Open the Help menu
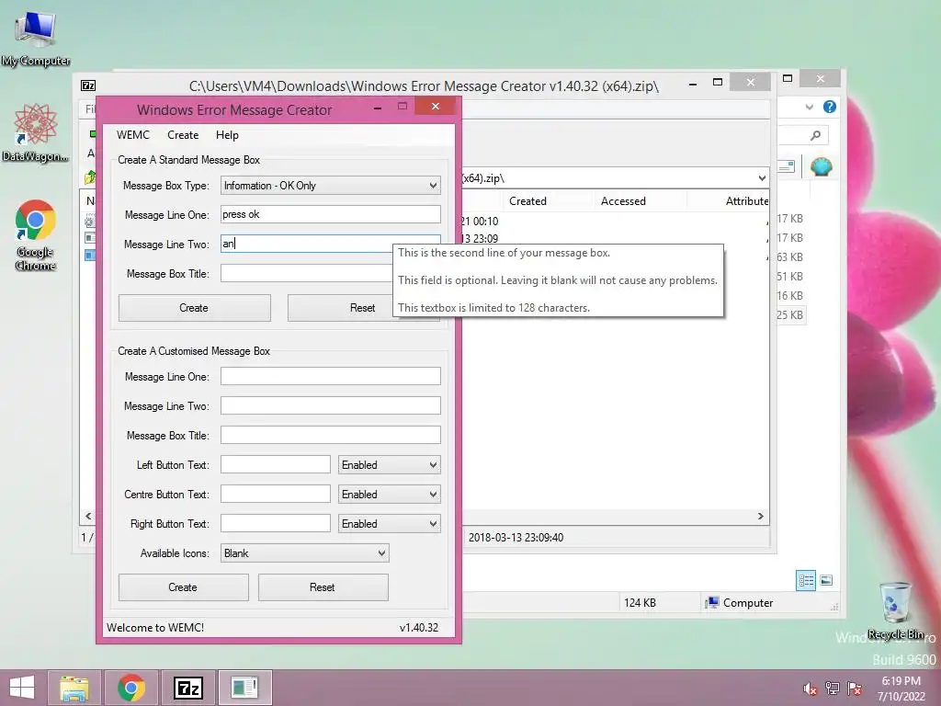This screenshot has width=941, height=706. tap(227, 135)
